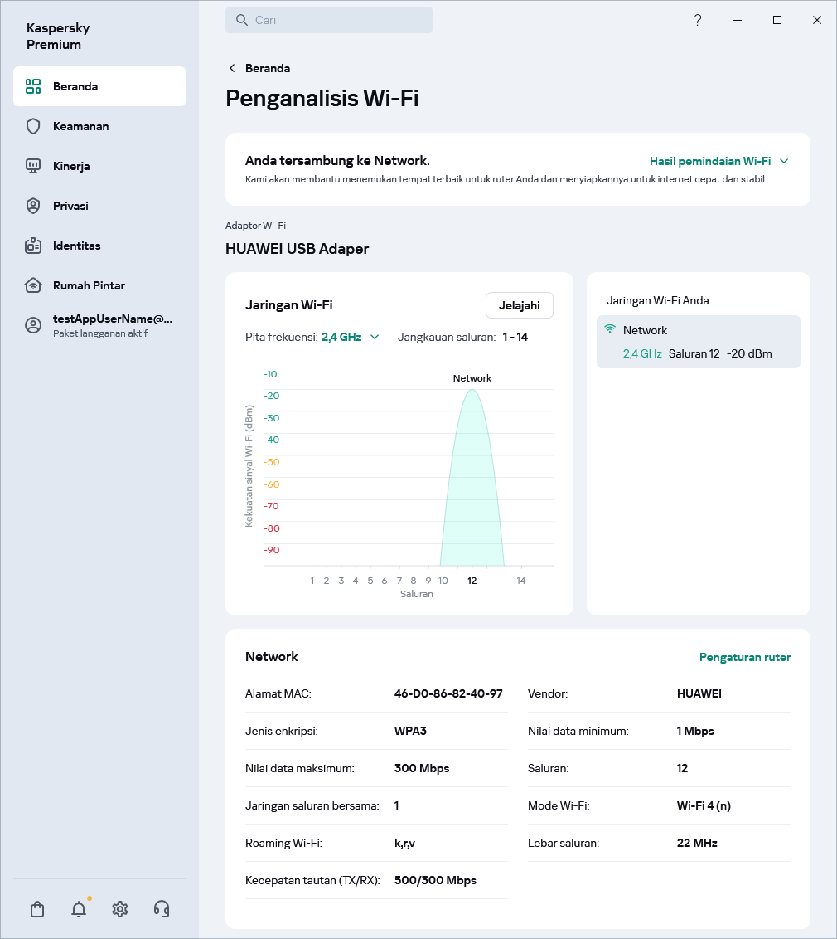Click the Network signal curve on chart

tap(472, 481)
